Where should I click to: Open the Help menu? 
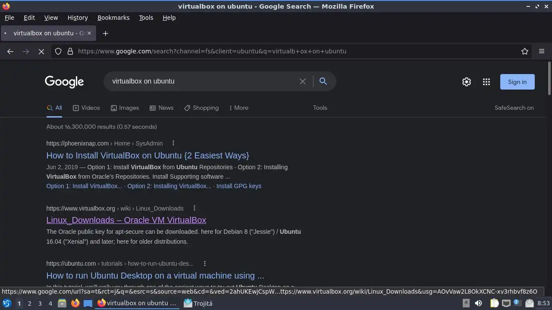coord(169,18)
